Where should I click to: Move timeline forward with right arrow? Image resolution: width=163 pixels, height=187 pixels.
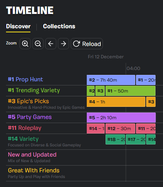click(x=63, y=44)
